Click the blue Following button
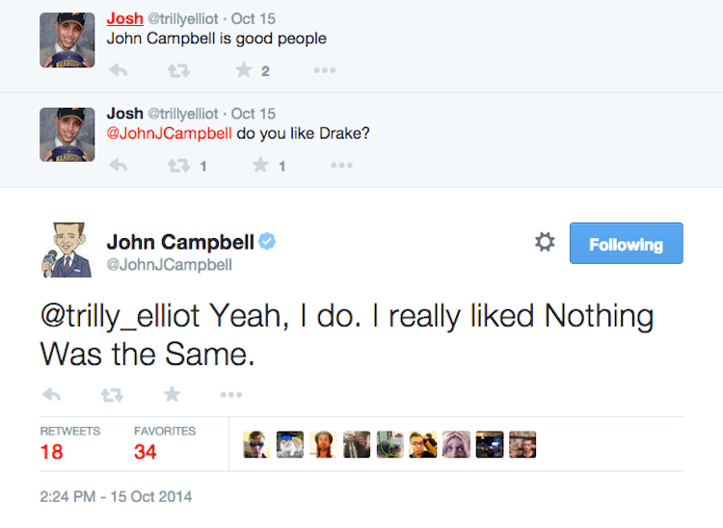The height and width of the screenshot is (528, 723). tap(626, 244)
